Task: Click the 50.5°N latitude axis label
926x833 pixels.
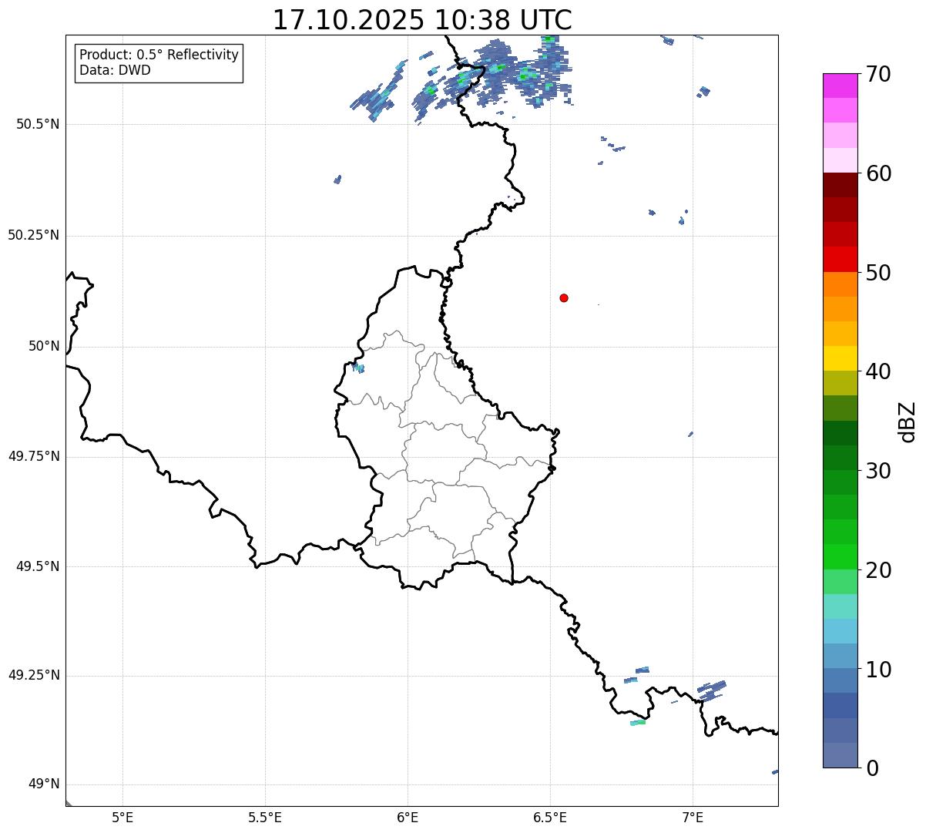Action: pos(38,124)
